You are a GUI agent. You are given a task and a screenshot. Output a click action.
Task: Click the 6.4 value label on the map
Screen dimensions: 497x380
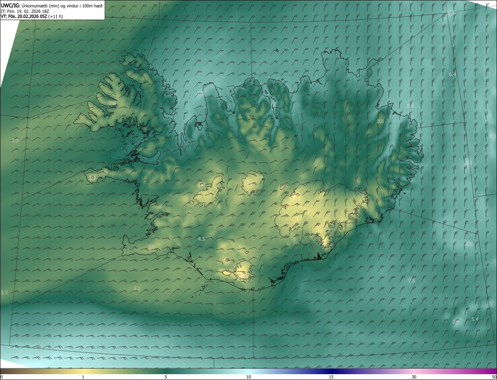(452, 74)
